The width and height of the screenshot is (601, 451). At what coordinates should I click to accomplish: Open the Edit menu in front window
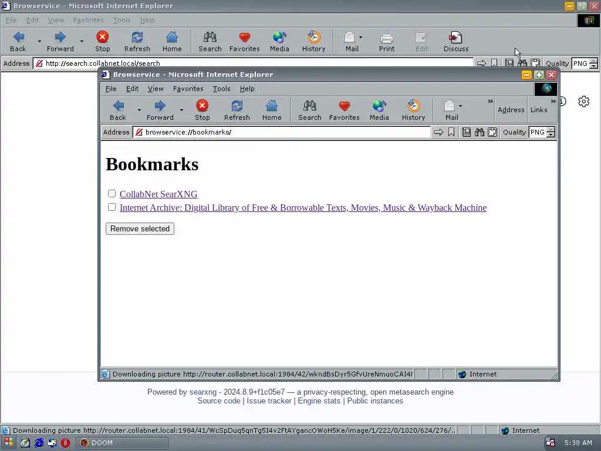[132, 89]
